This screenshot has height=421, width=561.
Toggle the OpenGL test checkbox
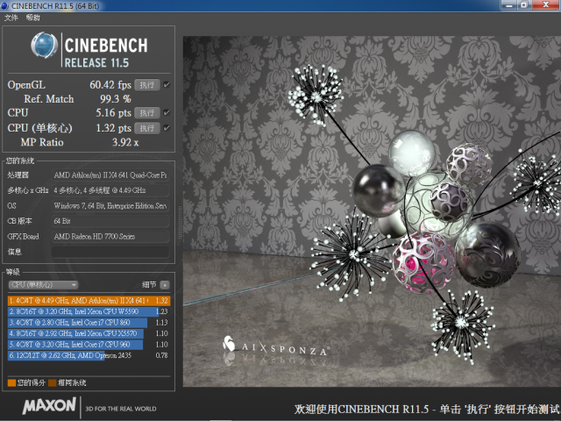pos(167,85)
